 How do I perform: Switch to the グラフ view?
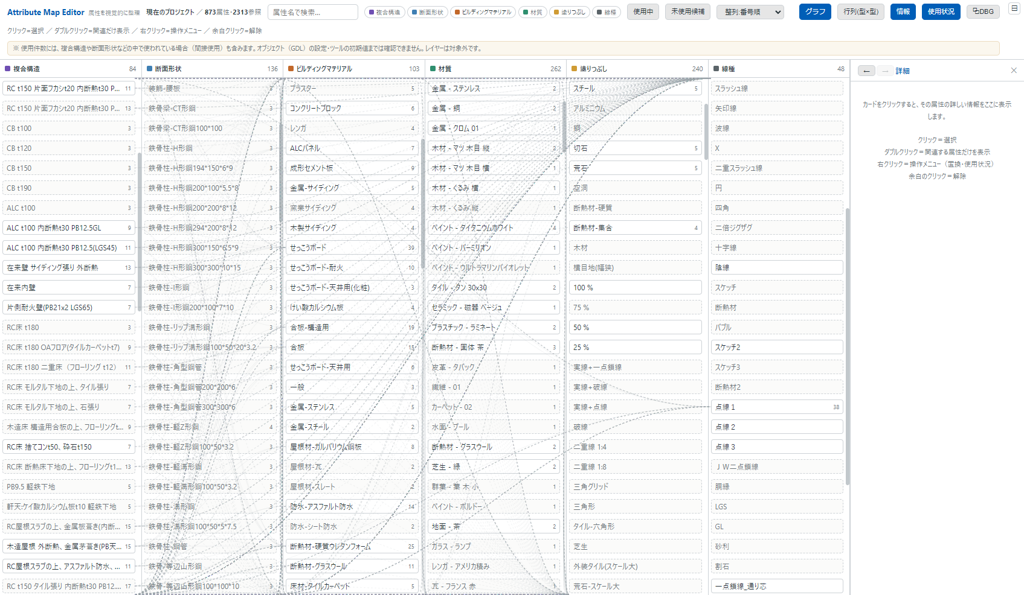pos(815,11)
